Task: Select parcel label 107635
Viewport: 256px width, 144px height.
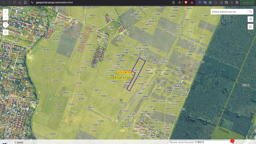Action: point(20,61)
